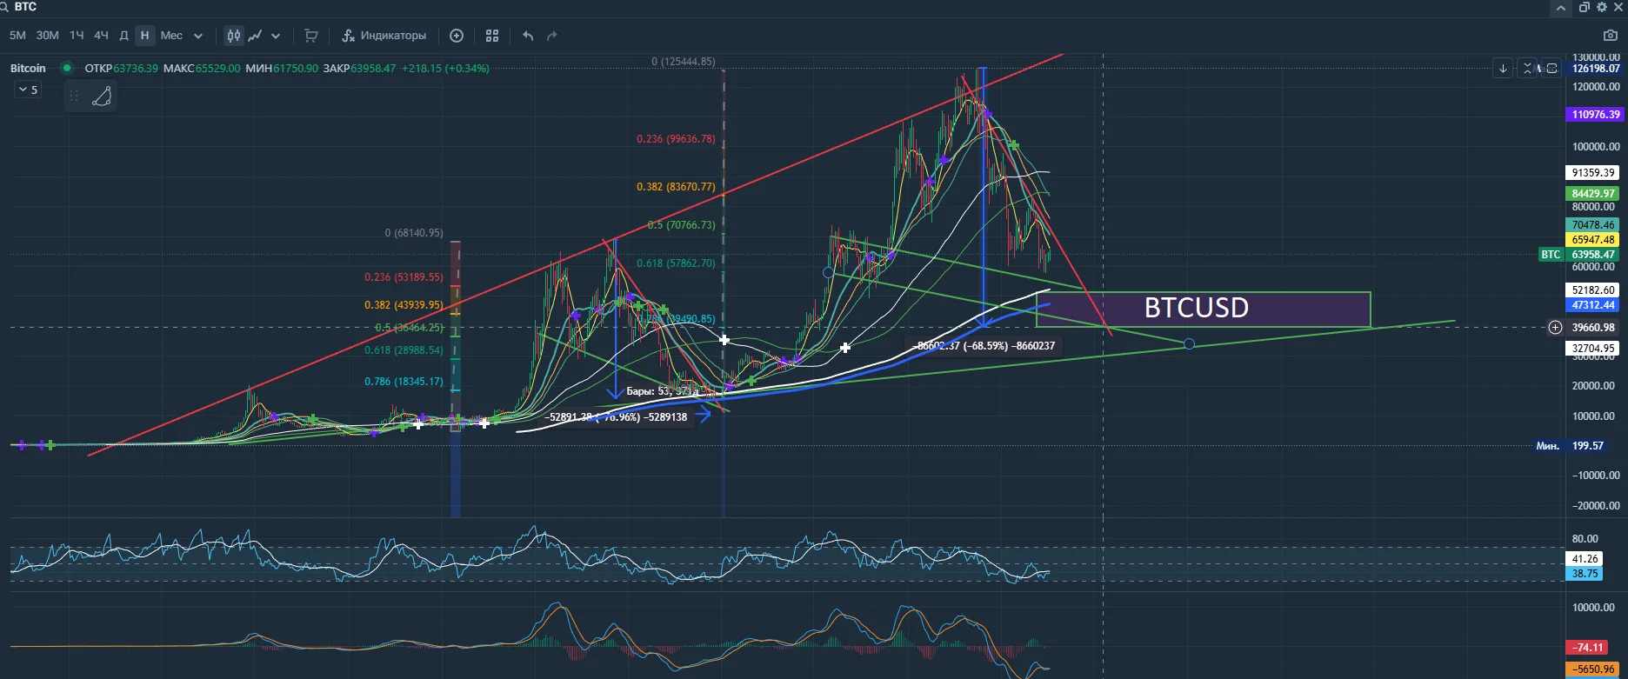Open chart settings gear icon
The image size is (1628, 679).
pyautogui.click(x=1602, y=7)
